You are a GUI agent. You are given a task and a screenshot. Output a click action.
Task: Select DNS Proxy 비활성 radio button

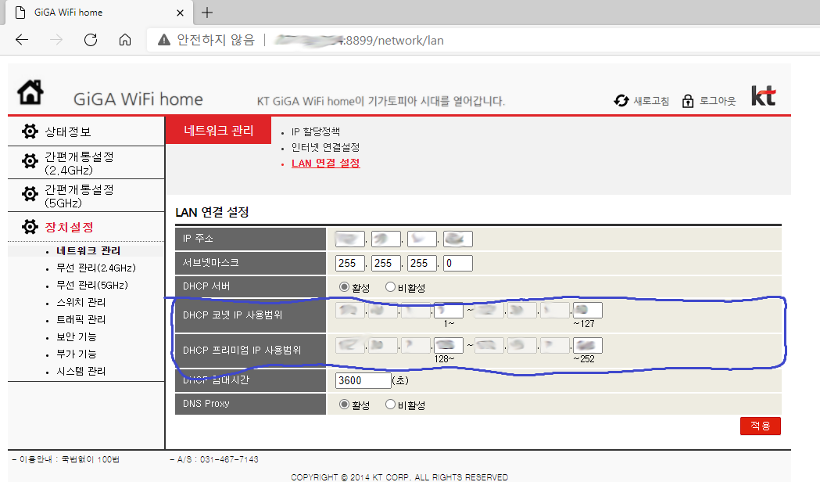[x=390, y=404]
